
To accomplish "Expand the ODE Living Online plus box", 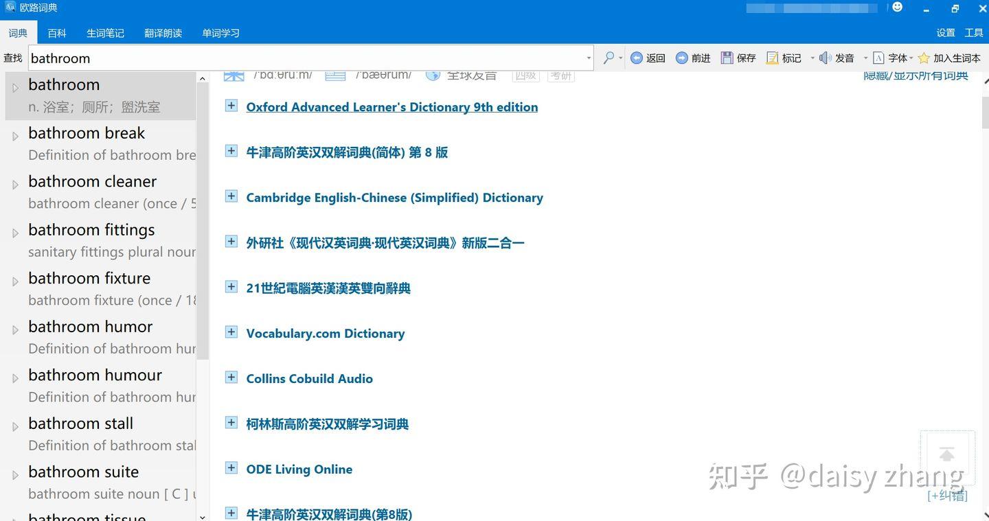I will point(231,468).
